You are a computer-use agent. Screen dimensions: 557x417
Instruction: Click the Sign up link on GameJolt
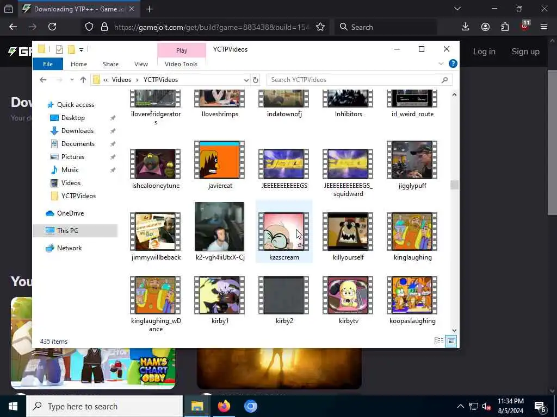[x=525, y=52]
